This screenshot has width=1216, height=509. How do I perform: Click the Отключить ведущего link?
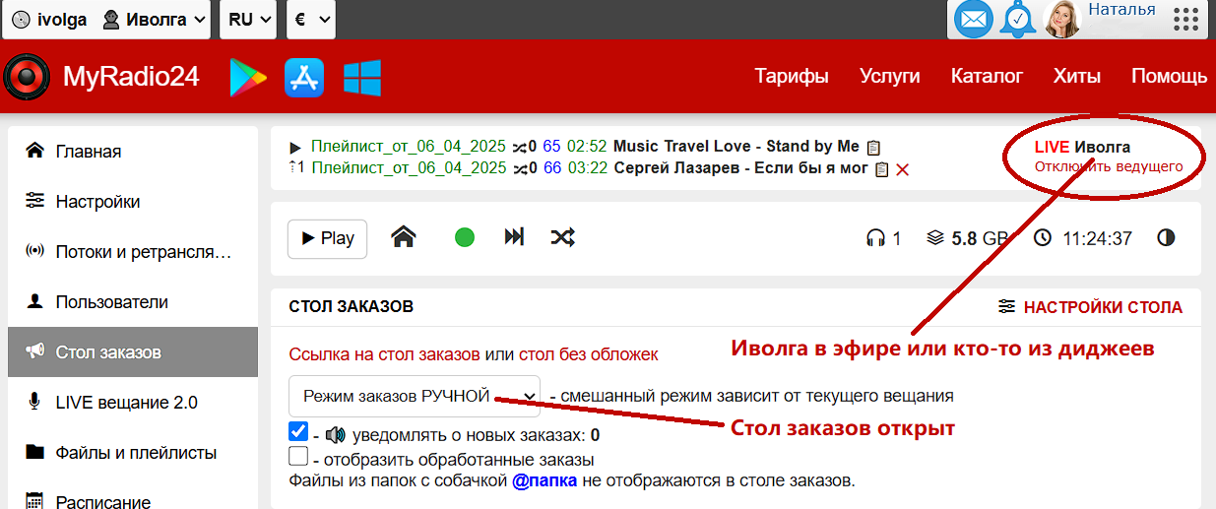pyautogui.click(x=1108, y=166)
